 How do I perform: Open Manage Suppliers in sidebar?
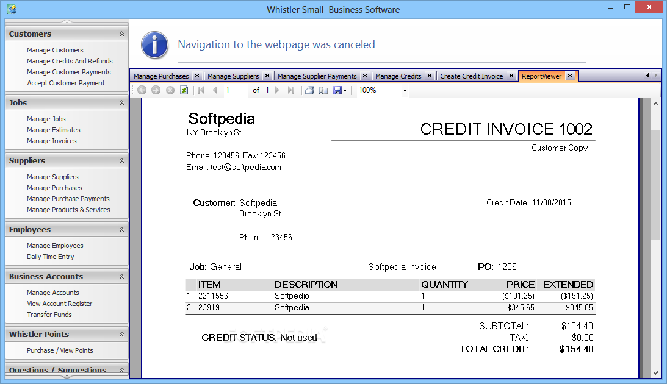(52, 177)
